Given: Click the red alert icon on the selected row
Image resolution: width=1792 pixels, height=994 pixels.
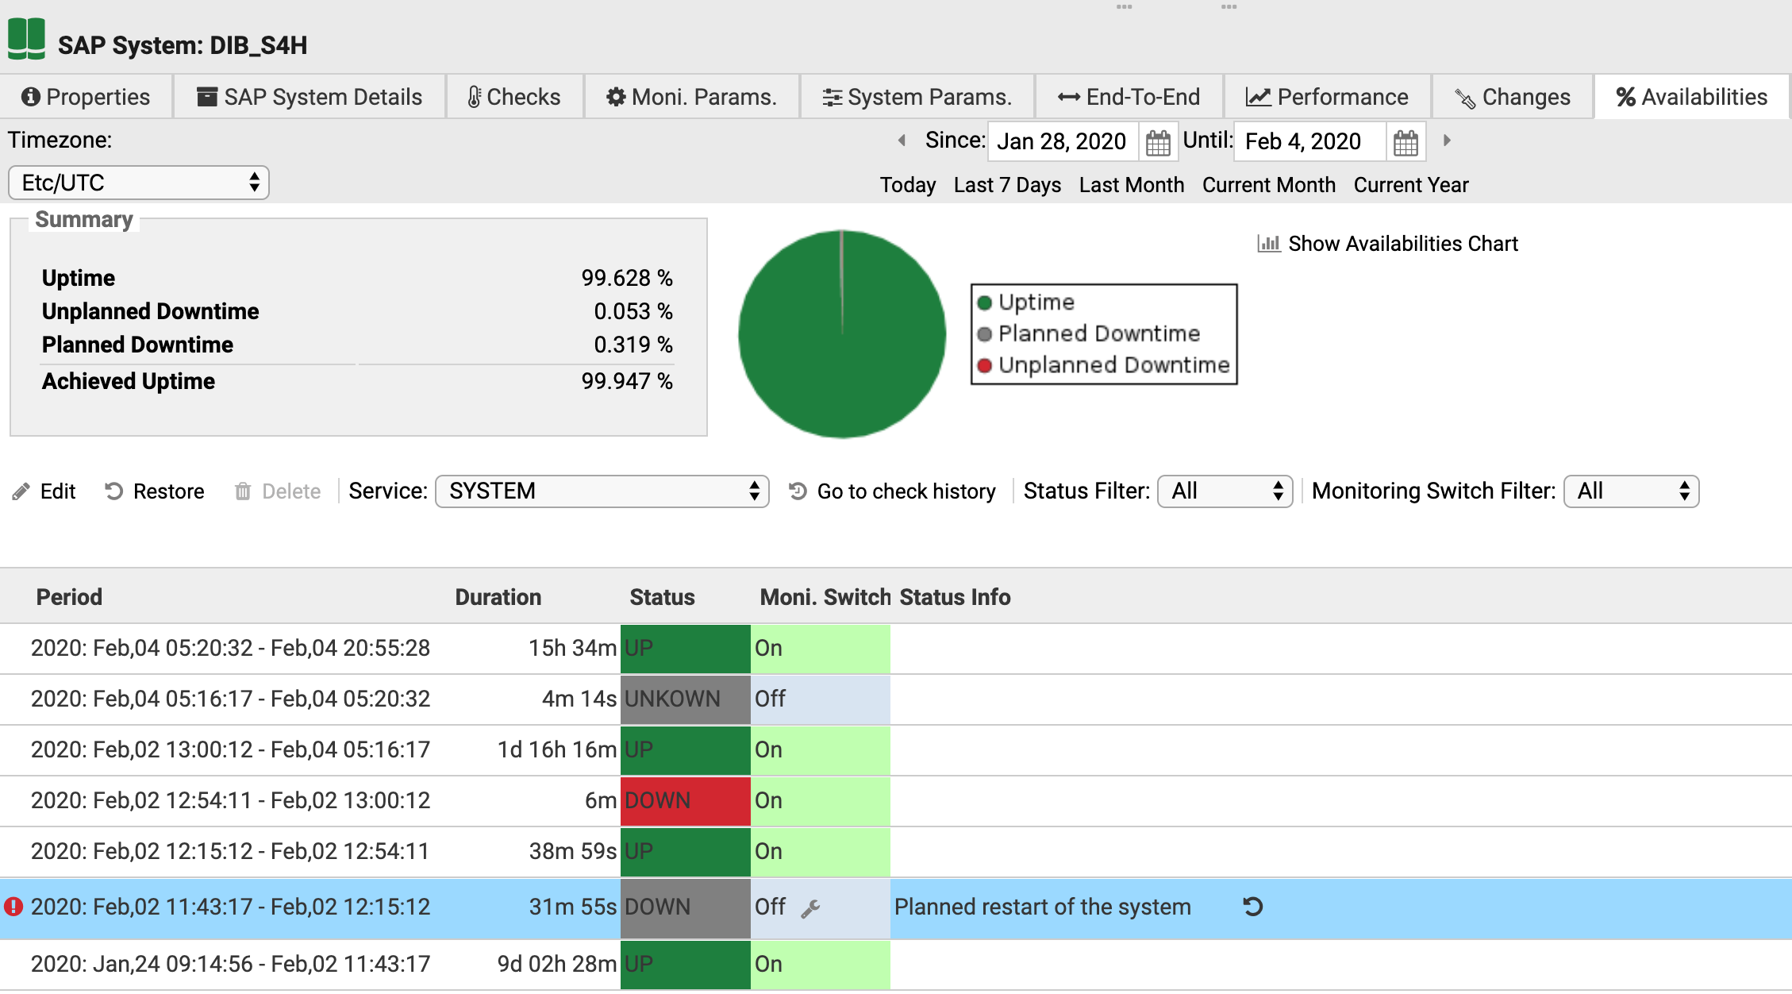Looking at the screenshot, I should (13, 907).
